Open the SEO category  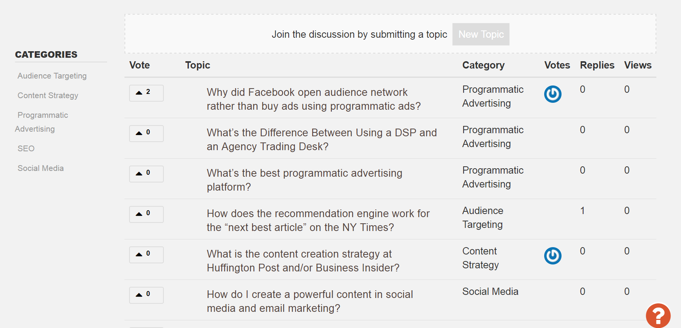tap(26, 149)
